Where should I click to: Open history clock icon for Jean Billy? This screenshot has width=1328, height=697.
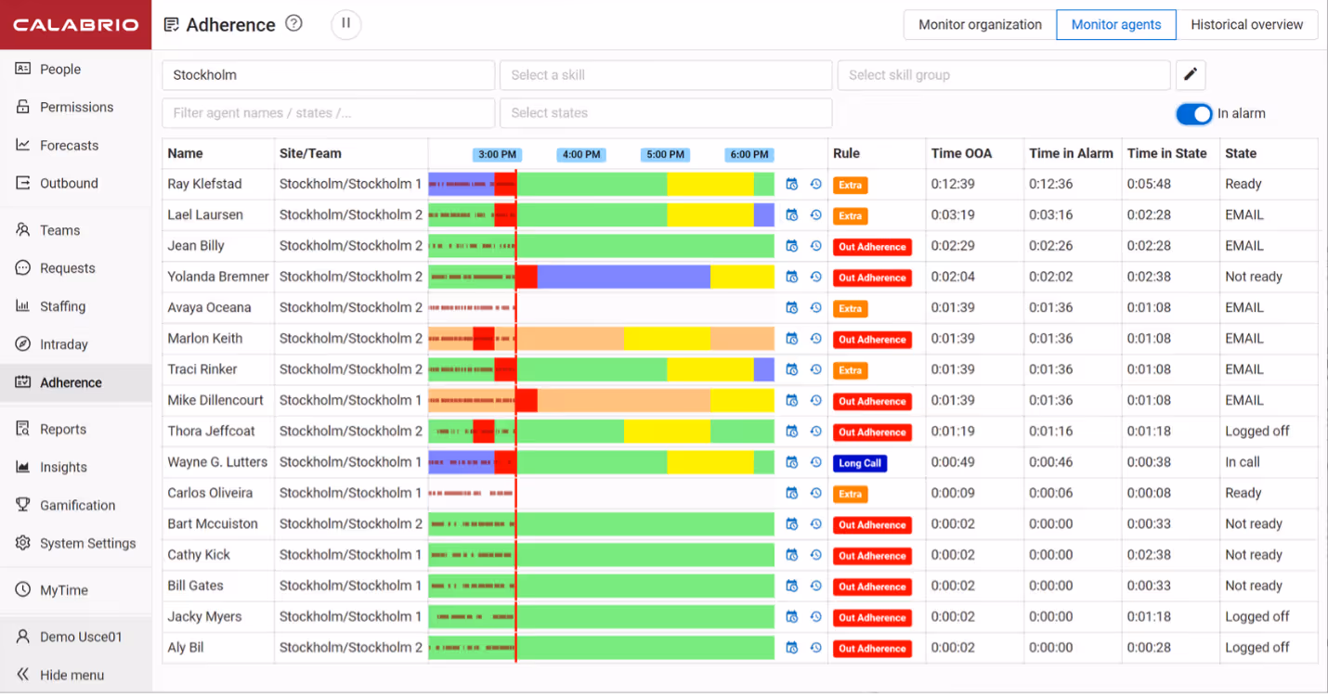coord(815,246)
